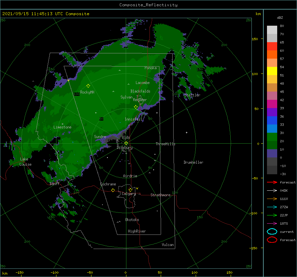
Task: Click the light grey 80 dBZ swatch
Action: pyautogui.click(x=272, y=30)
